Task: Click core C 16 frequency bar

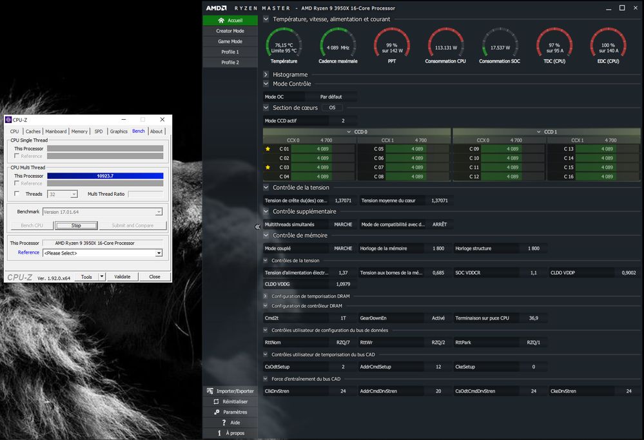Action: pos(607,177)
